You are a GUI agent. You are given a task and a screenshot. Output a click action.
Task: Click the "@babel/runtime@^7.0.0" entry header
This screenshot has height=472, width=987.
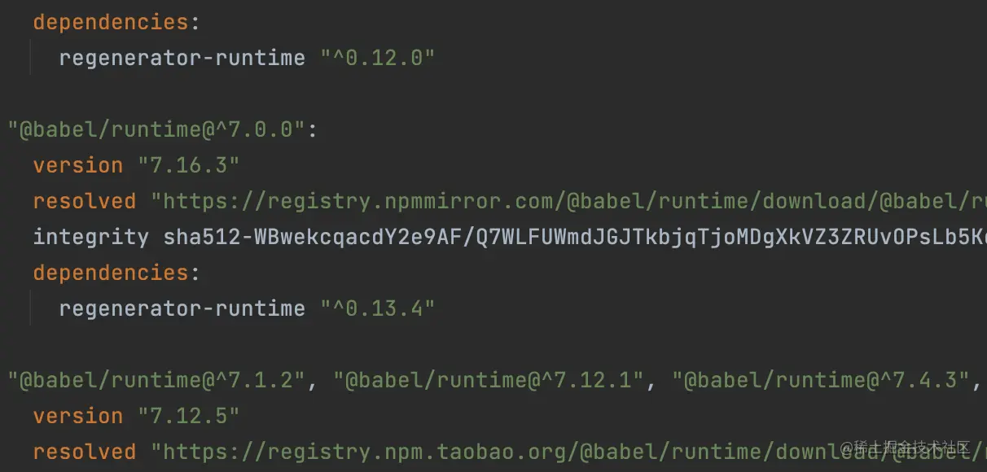[156, 129]
